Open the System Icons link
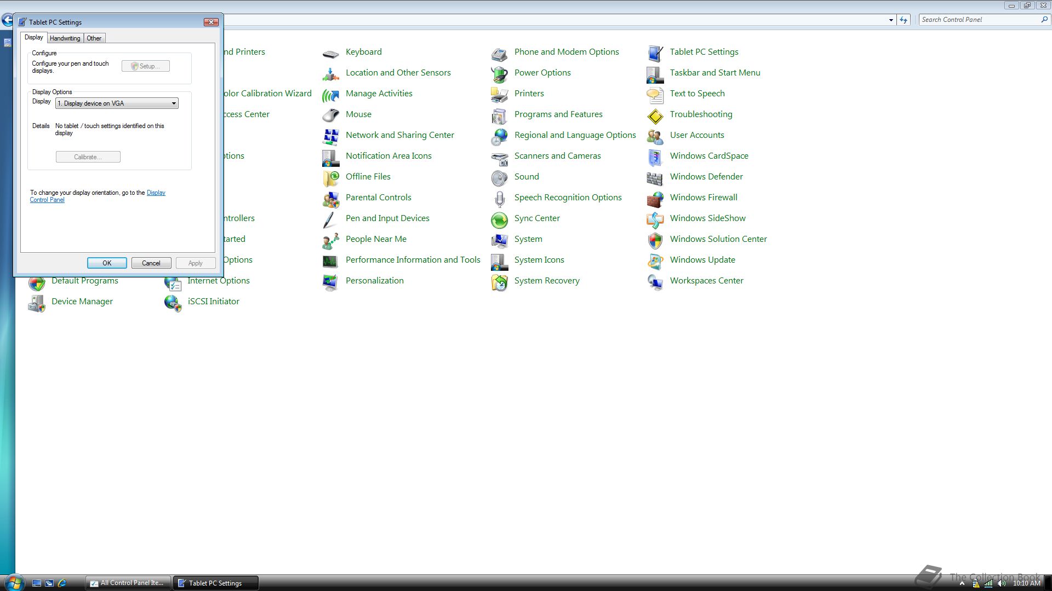Viewport: 1052px width, 591px height. pos(539,259)
